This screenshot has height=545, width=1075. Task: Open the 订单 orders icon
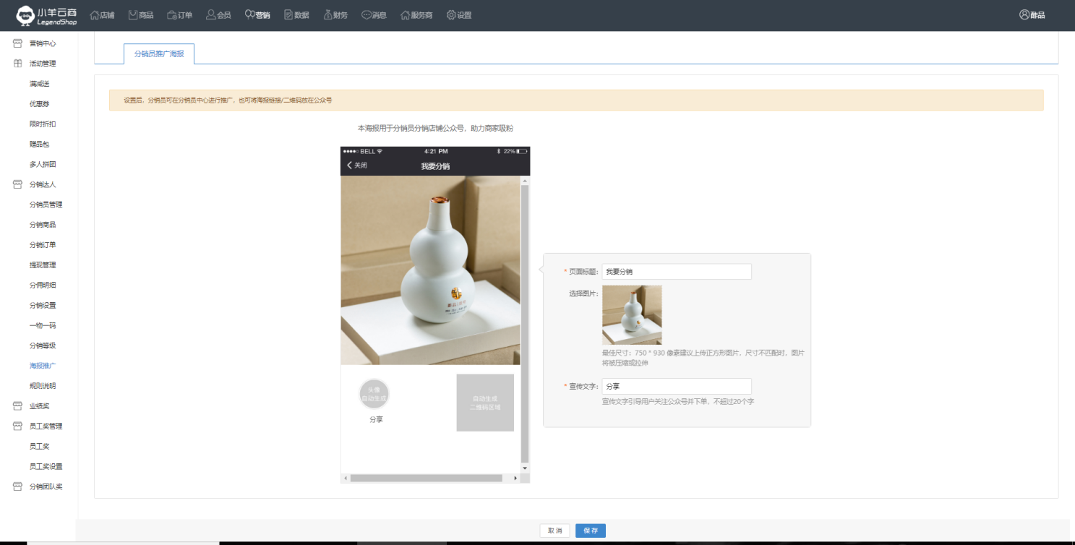[x=172, y=15]
